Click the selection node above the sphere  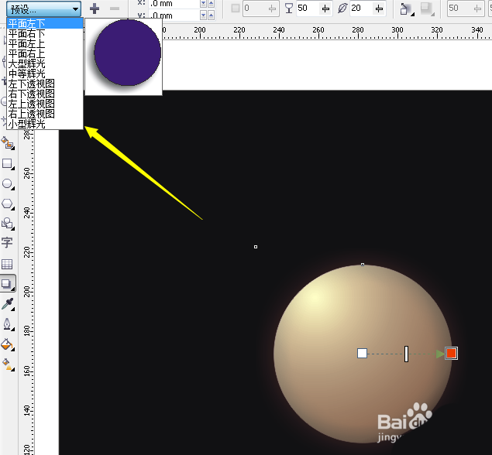click(363, 265)
